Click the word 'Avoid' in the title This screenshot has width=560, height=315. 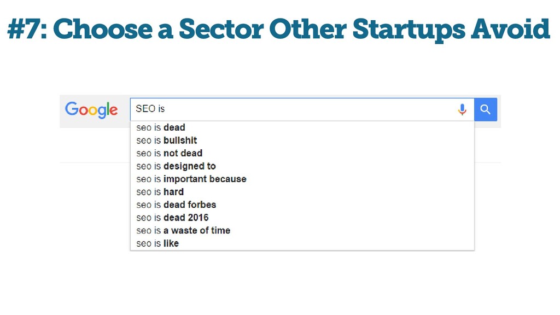pyautogui.click(x=510, y=28)
